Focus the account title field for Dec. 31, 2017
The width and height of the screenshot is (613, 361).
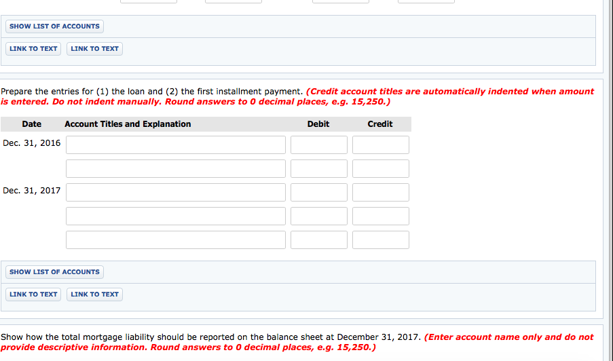click(176, 193)
